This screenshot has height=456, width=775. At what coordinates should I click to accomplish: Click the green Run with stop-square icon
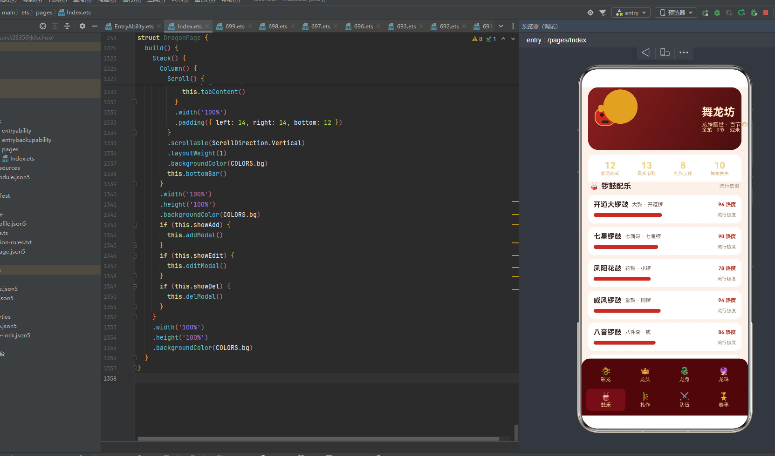pyautogui.click(x=706, y=13)
